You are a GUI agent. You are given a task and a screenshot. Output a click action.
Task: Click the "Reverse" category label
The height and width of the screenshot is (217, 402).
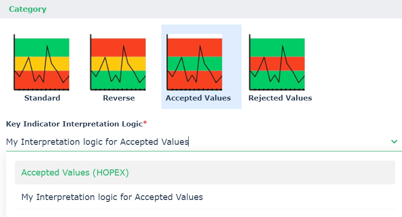[x=119, y=98]
